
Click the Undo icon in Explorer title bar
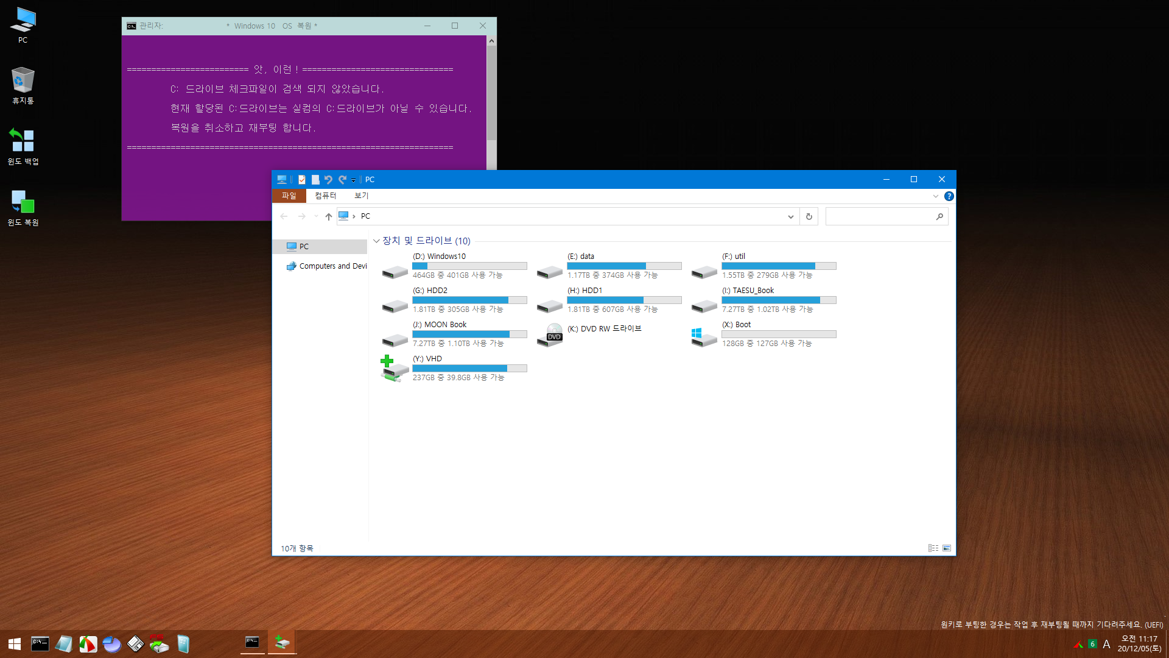click(329, 180)
